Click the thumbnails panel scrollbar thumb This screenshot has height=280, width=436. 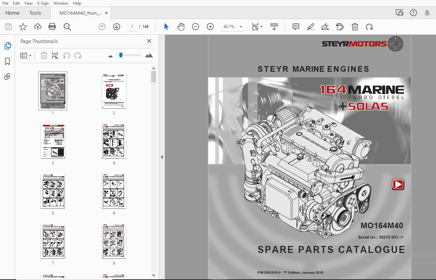coord(153,76)
